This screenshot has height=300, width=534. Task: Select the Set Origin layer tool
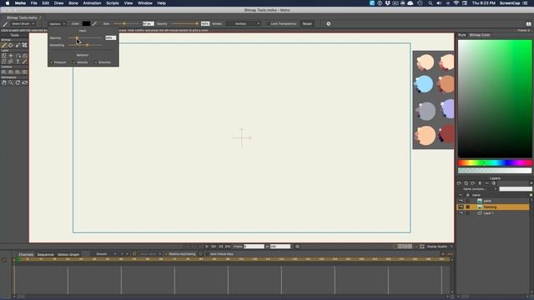tap(11, 56)
